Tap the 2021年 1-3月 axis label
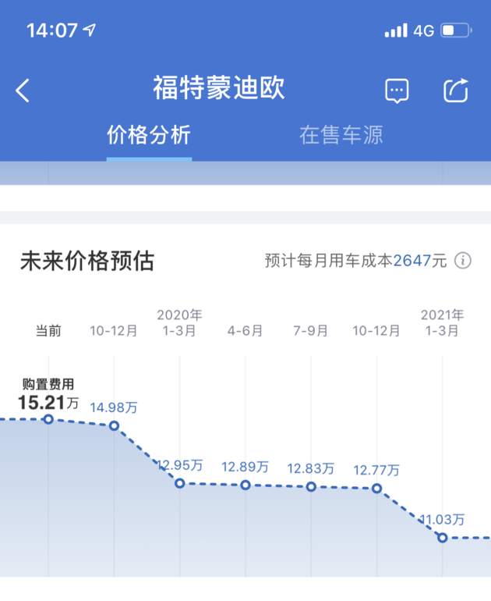491x601 pixels. click(x=443, y=322)
